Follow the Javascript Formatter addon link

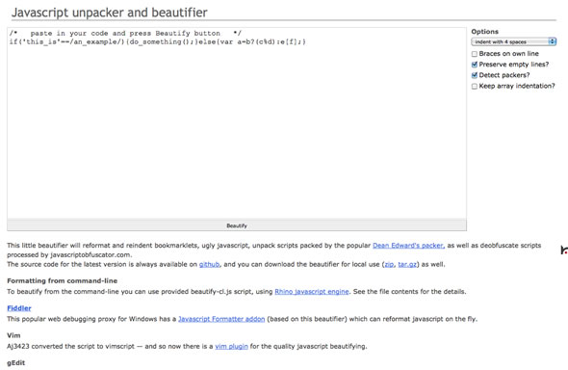coord(221,319)
